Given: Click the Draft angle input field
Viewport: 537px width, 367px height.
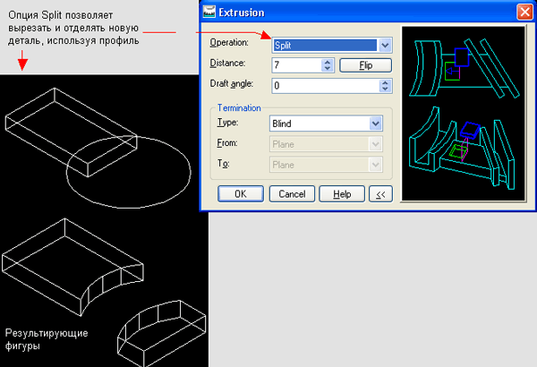Looking at the screenshot, I should (x=323, y=86).
